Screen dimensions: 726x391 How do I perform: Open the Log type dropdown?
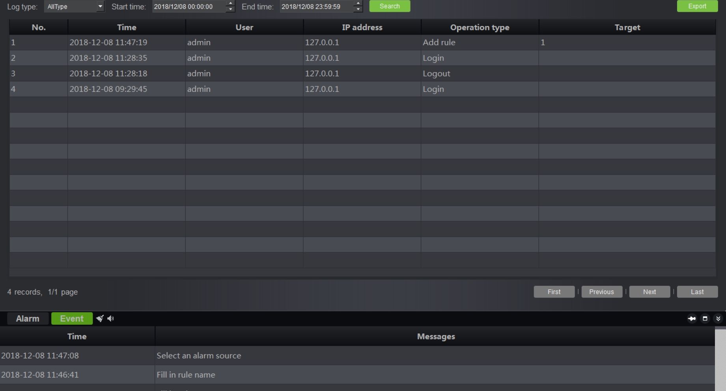tap(100, 6)
